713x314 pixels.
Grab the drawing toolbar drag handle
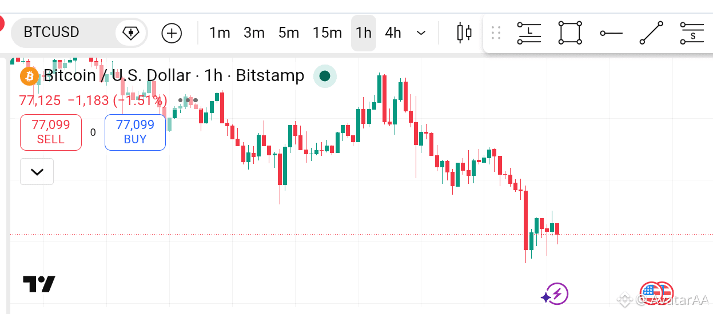pyautogui.click(x=496, y=33)
